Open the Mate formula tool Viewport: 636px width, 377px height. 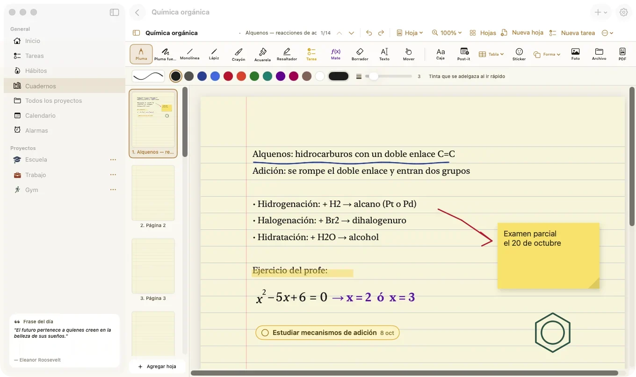[336, 54]
